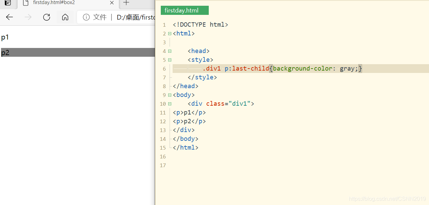Viewport: 429px width, 205px height.
Task: Click line number 6 in the gutter
Action: 164,69
